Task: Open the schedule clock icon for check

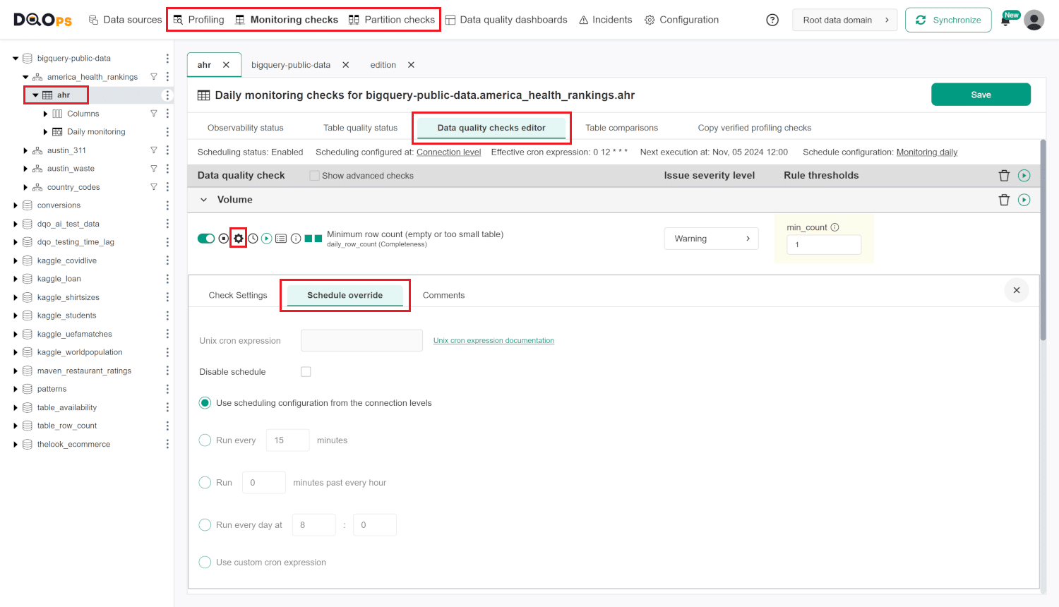Action: (x=253, y=239)
